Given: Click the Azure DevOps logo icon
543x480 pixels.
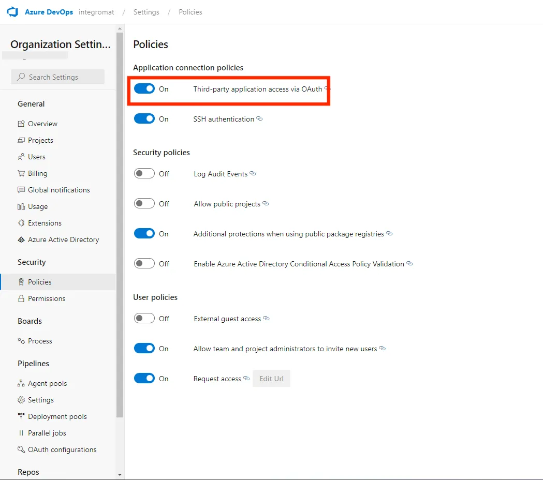Looking at the screenshot, I should [12, 12].
